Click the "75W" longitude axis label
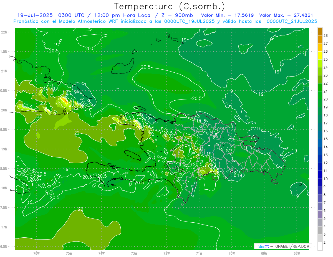Viewport: 333px width, 257px height. coord(69,253)
